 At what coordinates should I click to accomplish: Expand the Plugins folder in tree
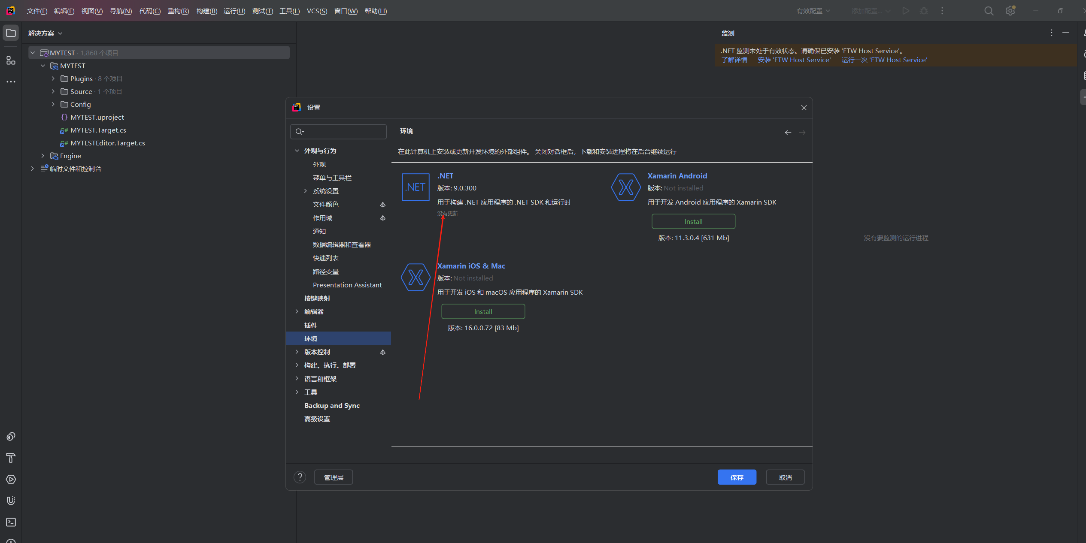pyautogui.click(x=53, y=78)
